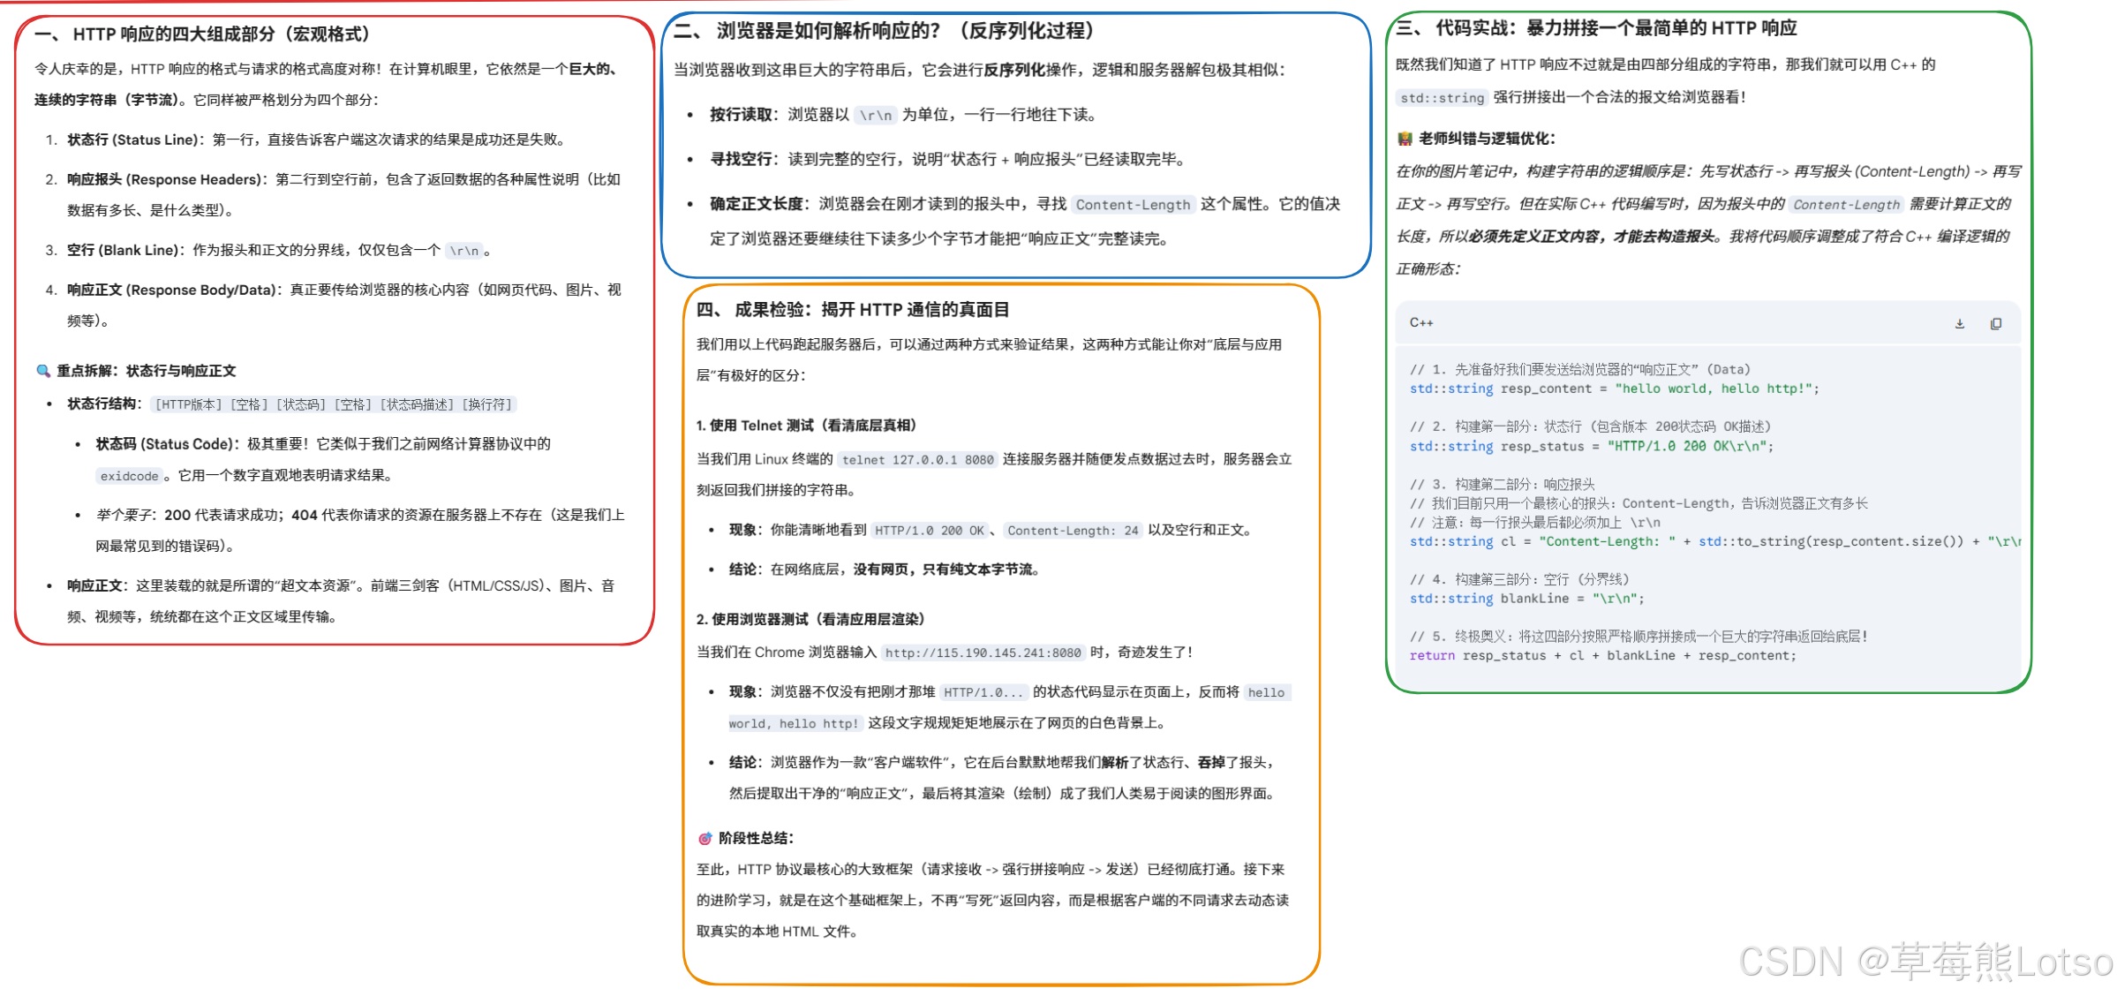The width and height of the screenshot is (2117, 996).
Task: Click the download icon in the C++ code block header
Action: click(1959, 324)
